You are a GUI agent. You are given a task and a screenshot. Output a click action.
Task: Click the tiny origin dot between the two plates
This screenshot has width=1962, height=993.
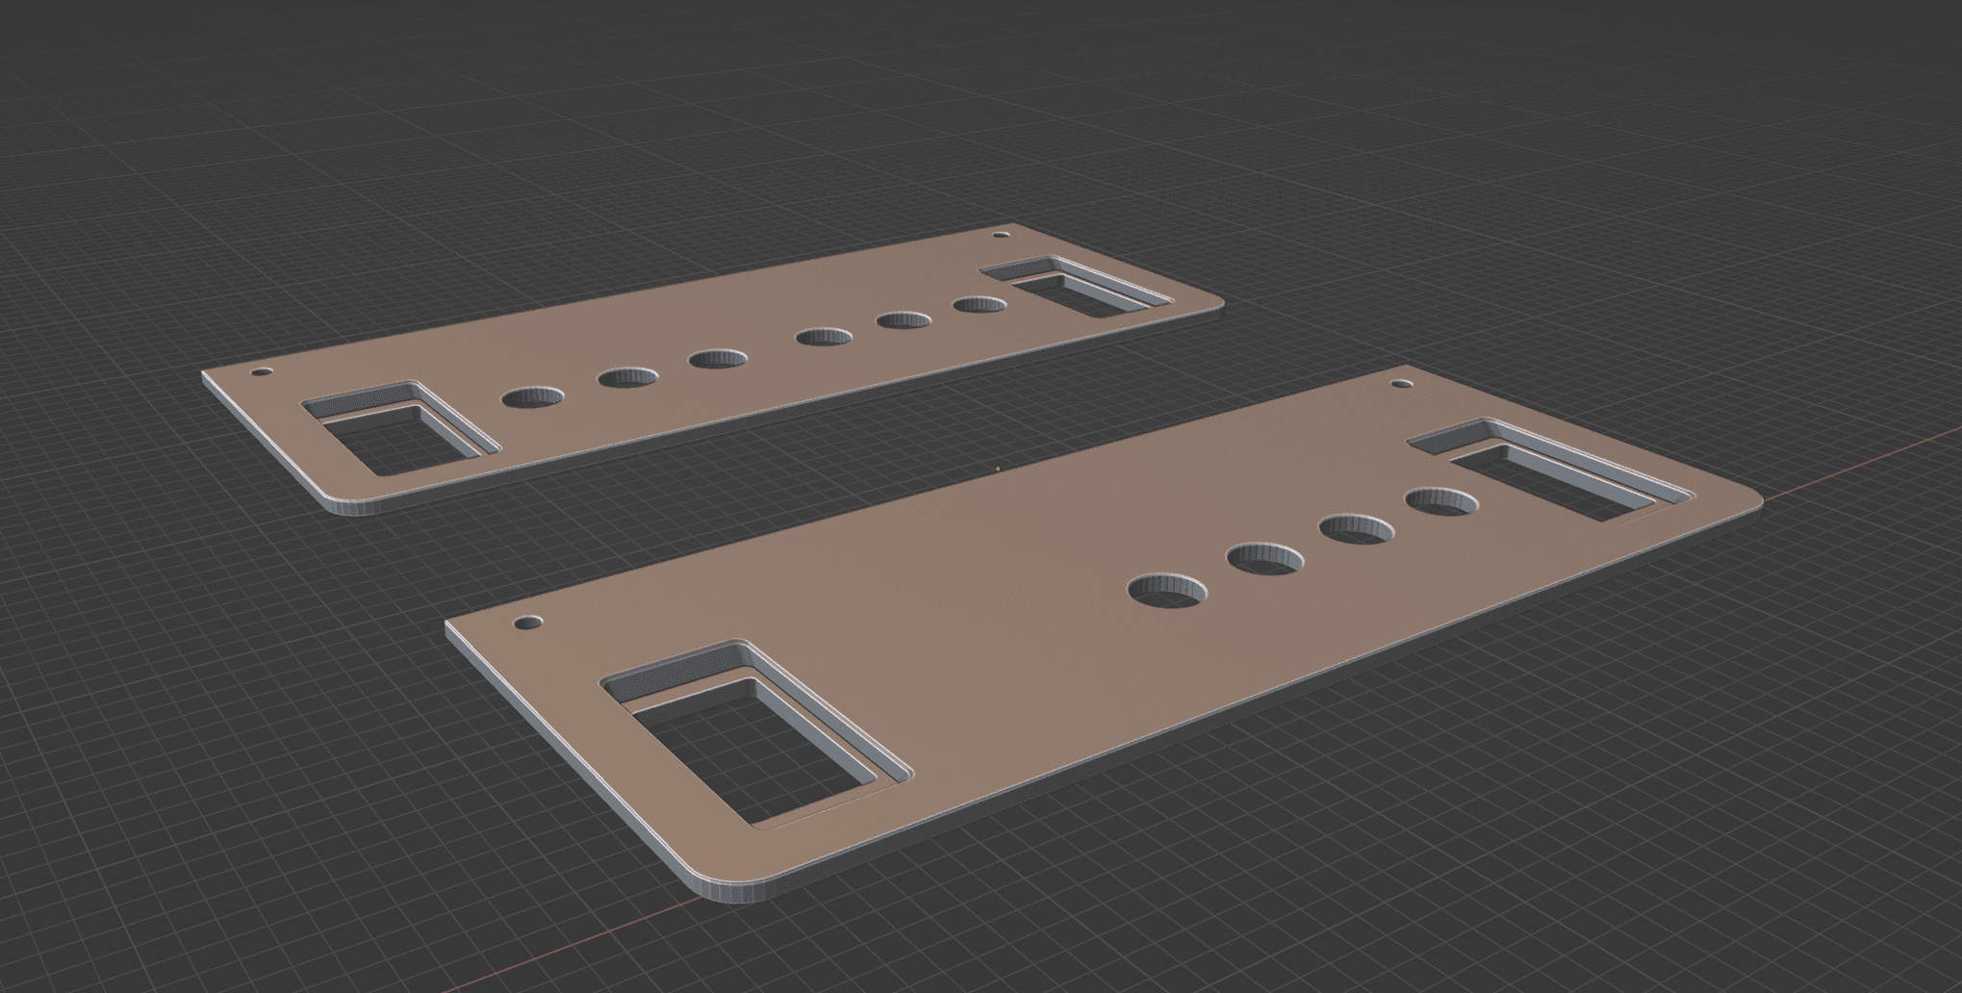click(998, 470)
